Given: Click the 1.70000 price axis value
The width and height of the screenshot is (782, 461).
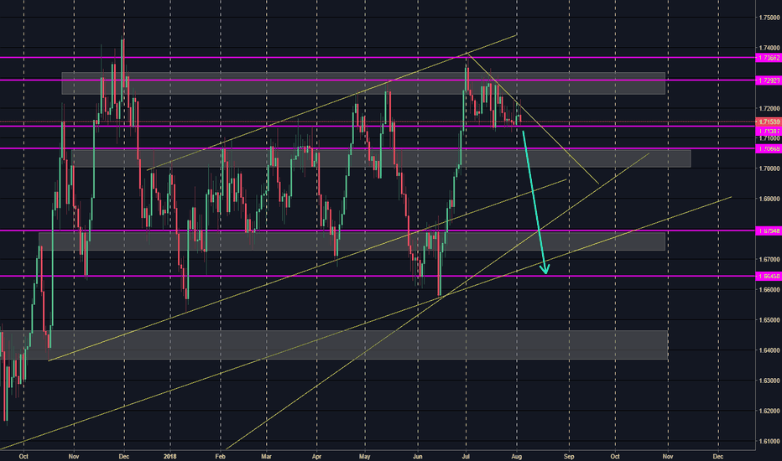Looking at the screenshot, I should 769,168.
